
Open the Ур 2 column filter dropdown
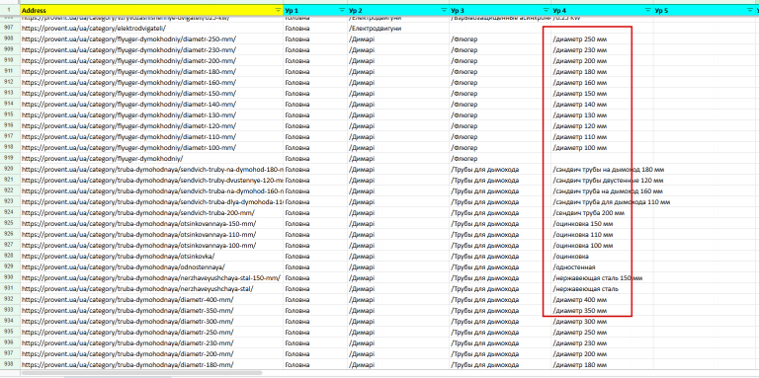pos(444,10)
